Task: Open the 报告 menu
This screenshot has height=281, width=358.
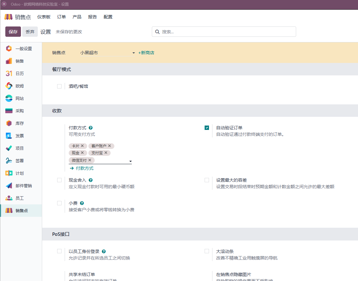Action: tap(92, 17)
